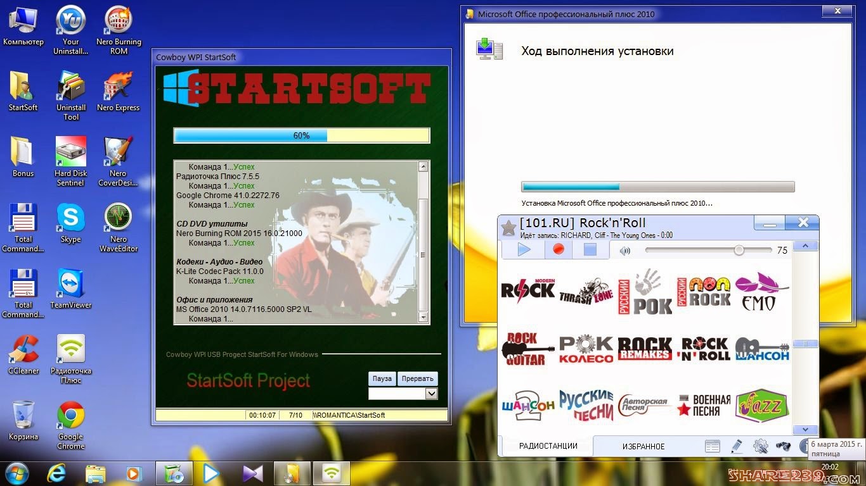Screen dimensions: 866x486
Task: Click the StartSoft 60% installation progress bar
Action: [x=302, y=135]
